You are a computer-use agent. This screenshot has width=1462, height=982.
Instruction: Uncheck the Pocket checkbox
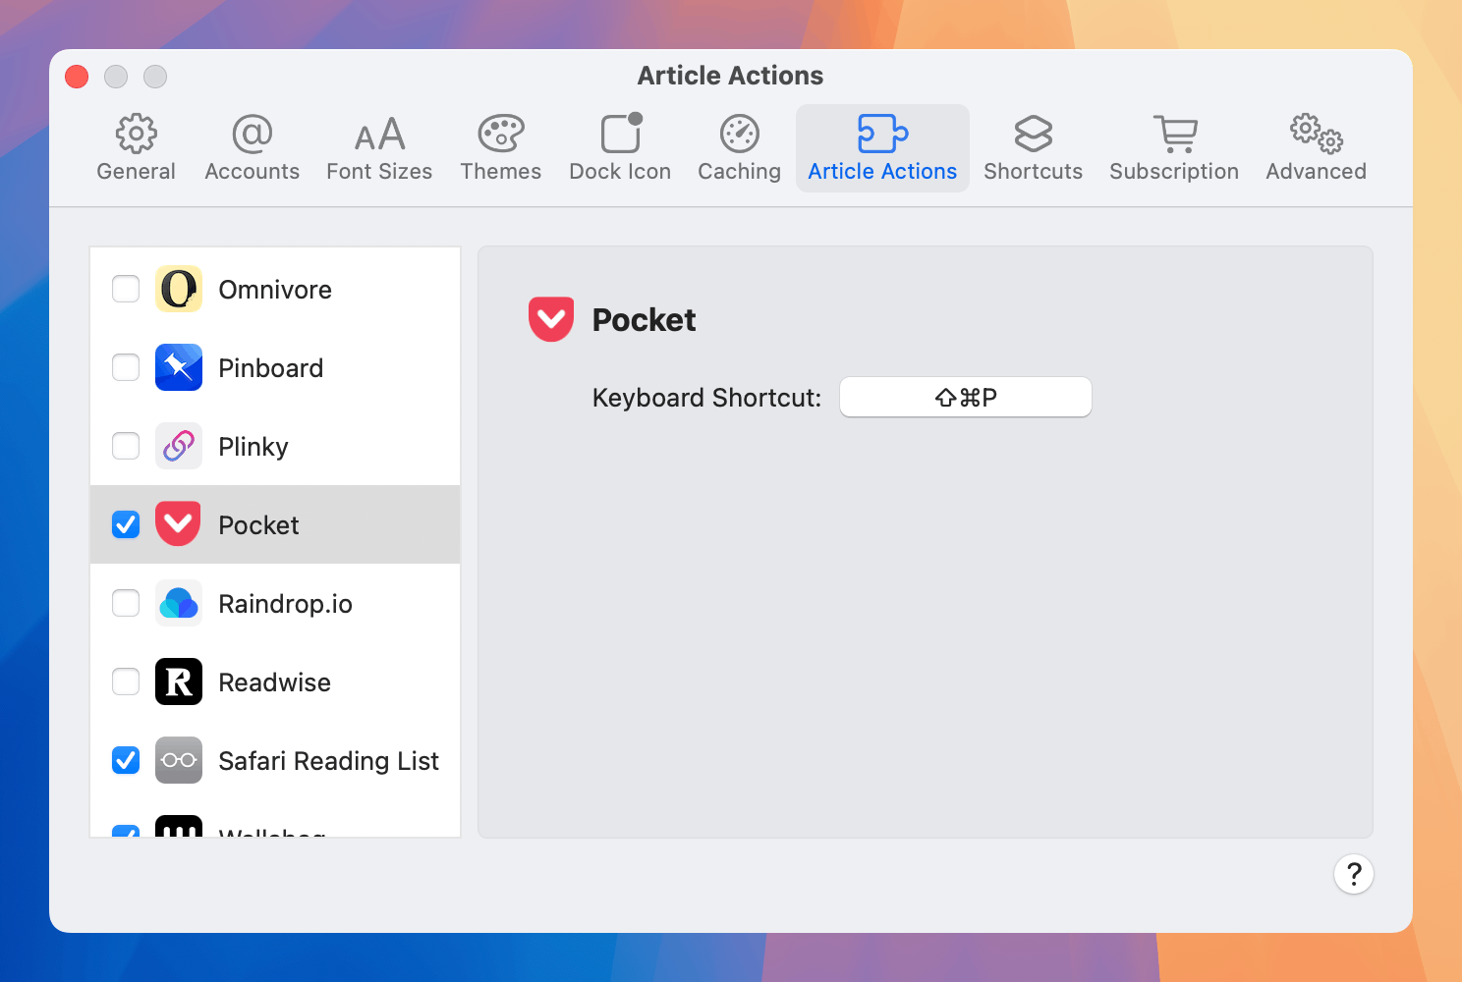[x=126, y=524]
